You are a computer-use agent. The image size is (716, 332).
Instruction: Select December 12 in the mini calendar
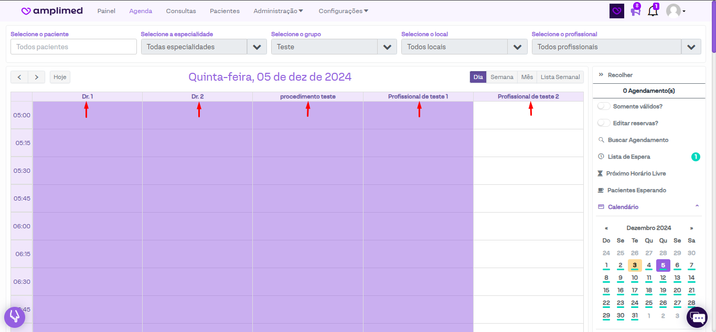click(663, 278)
